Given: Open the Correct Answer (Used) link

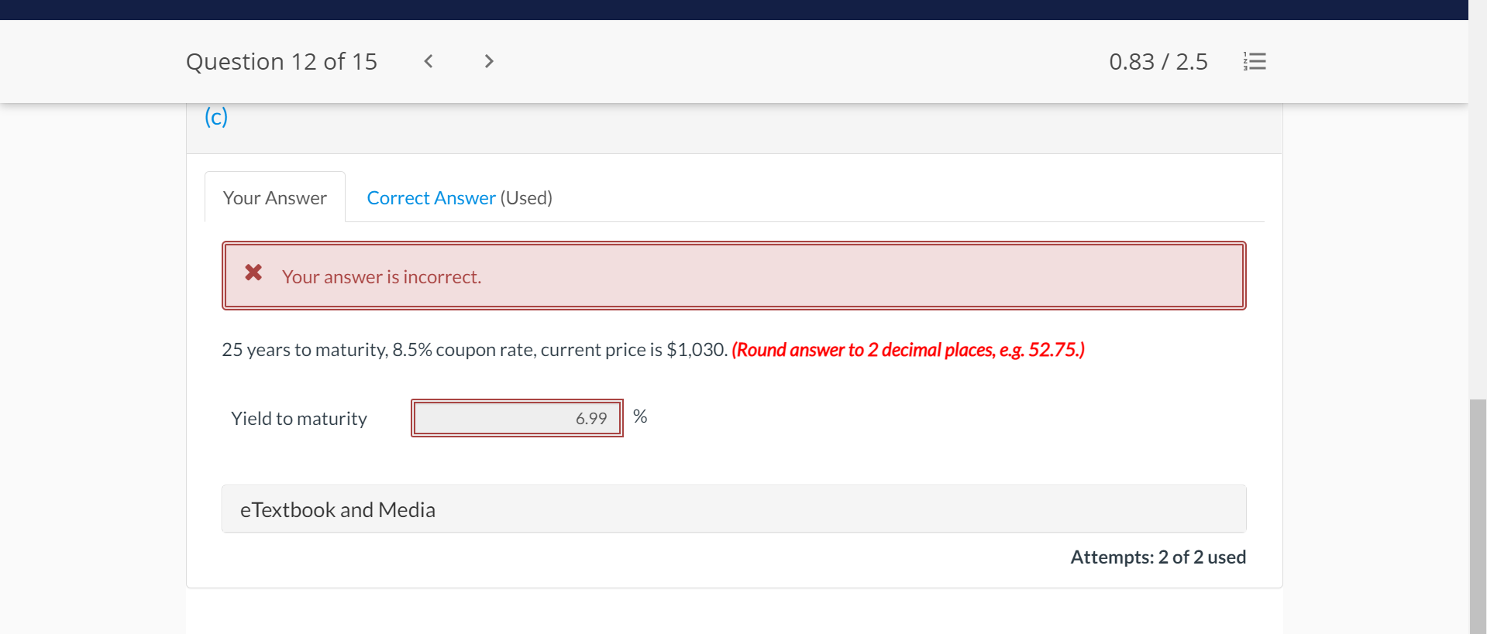Looking at the screenshot, I should click(x=431, y=197).
